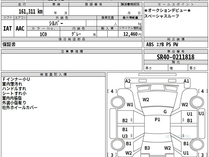This screenshot has width=209, height=157.
Task: Click the 最大積載量 header
Action: pos(130,18)
